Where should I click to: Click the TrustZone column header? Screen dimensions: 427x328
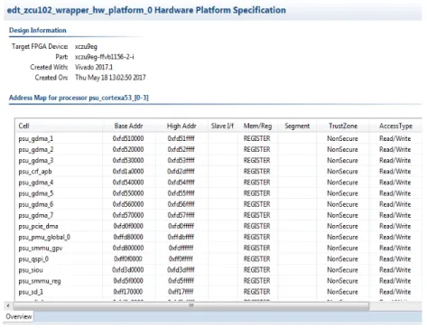pyautogui.click(x=343, y=126)
